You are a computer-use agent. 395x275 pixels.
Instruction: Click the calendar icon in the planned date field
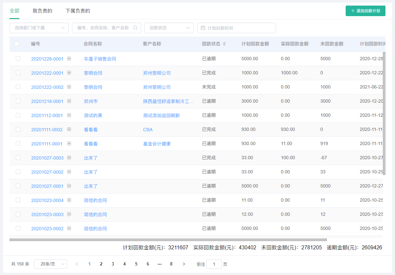point(203,28)
